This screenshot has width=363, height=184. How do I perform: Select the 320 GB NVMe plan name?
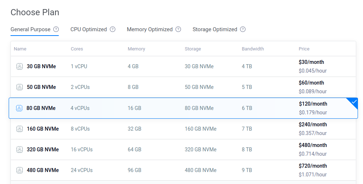[43, 150]
